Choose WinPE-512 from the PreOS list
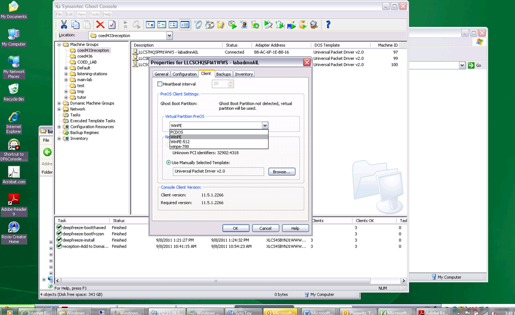 click(180, 141)
